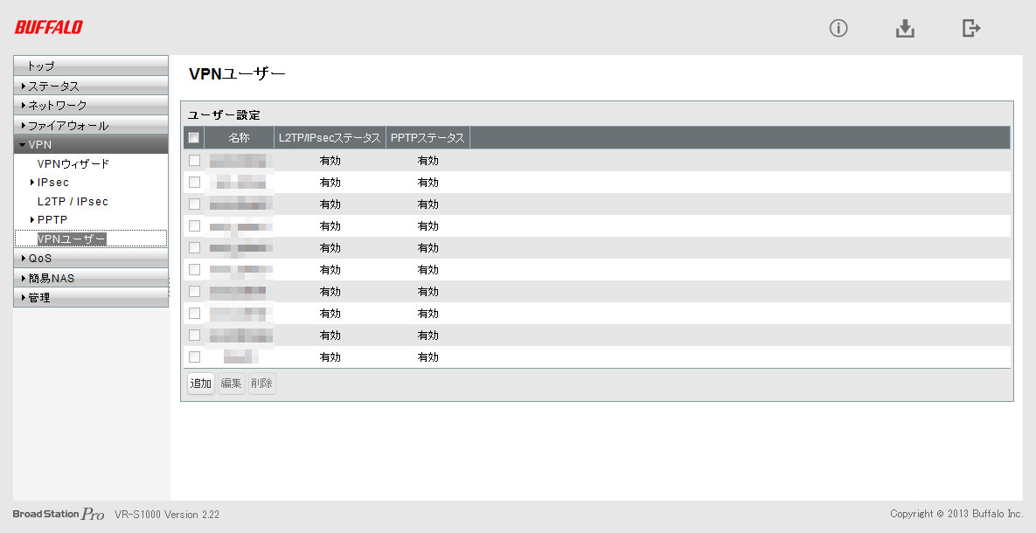Click the 編集 button
This screenshot has height=533, width=1036.
[232, 384]
